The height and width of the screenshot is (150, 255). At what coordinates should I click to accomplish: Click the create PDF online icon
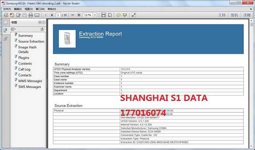click(6, 15)
